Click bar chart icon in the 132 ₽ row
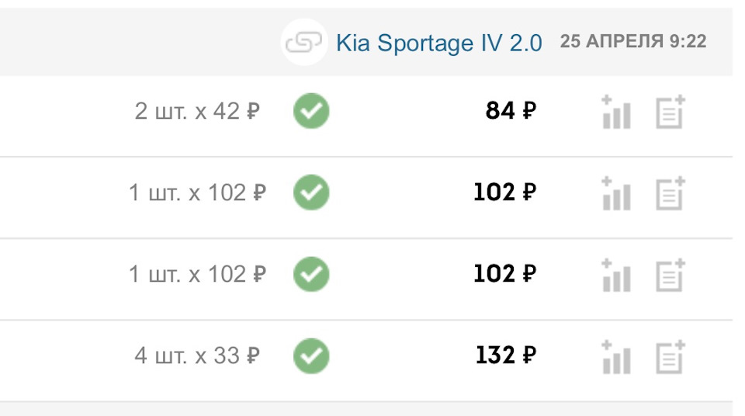 click(x=616, y=357)
